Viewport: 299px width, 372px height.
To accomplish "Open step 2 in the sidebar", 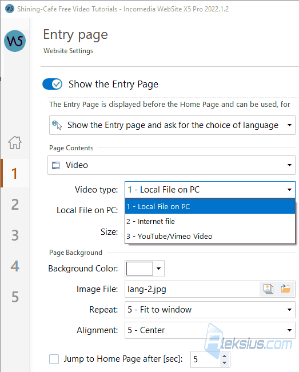I will pyautogui.click(x=15, y=204).
